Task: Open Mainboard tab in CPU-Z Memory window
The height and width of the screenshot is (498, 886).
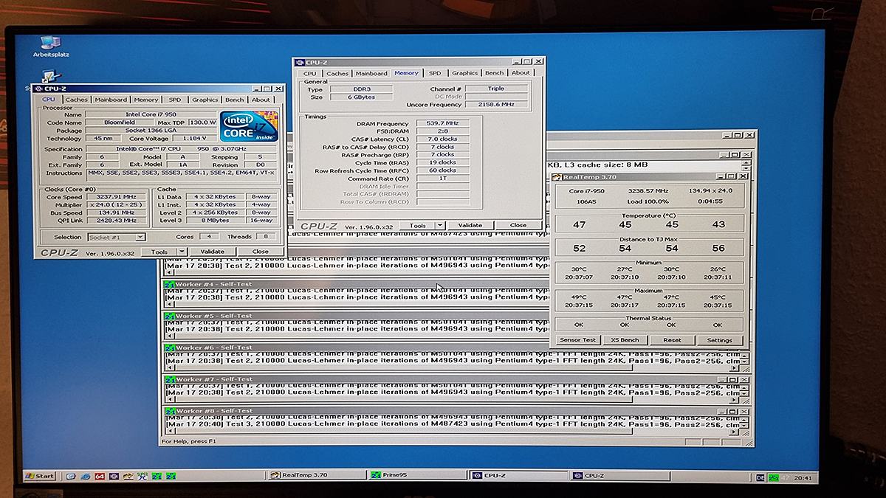Action: (x=371, y=73)
